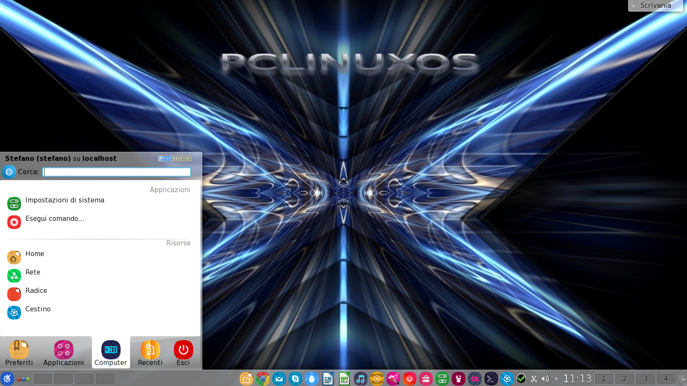687x386 pixels.
Task: Click the red hand icon in the panel
Action: pos(409,379)
